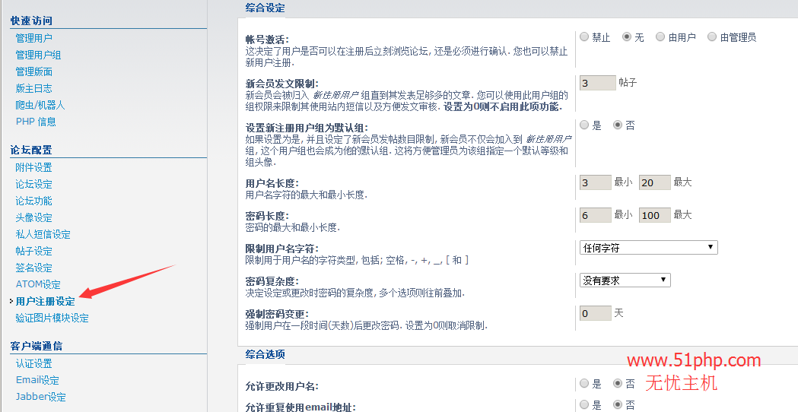The width and height of the screenshot is (798, 412).
Task: Choose 否 for 设置新注册用户组为默认组
Action: coord(618,125)
